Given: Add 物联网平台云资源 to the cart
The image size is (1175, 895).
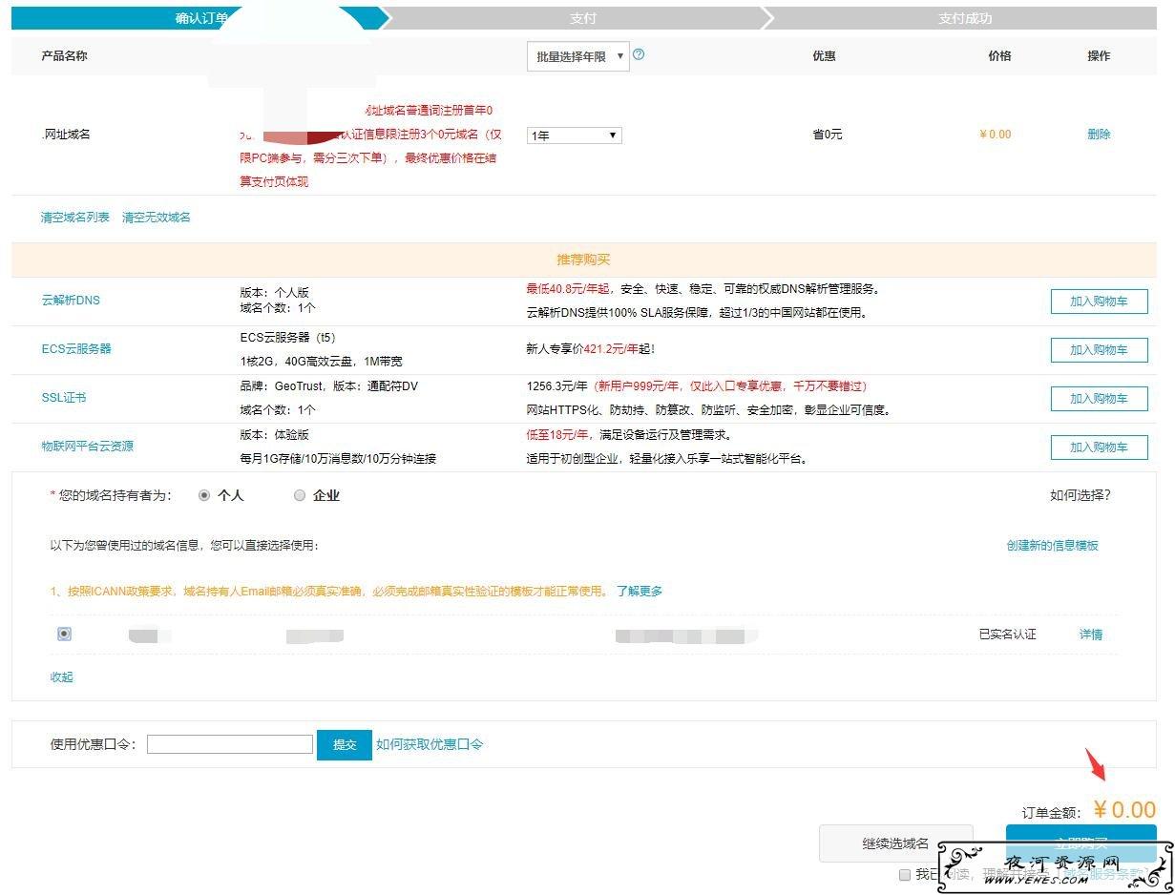Looking at the screenshot, I should tap(1099, 447).
